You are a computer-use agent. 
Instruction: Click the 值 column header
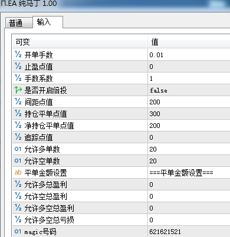(189, 42)
